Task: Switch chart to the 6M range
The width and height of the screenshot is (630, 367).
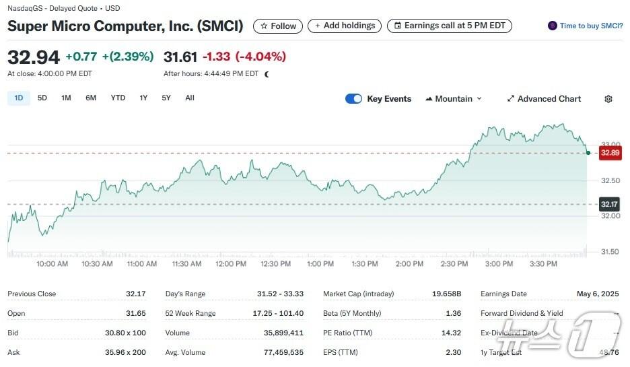Action: pos(91,98)
